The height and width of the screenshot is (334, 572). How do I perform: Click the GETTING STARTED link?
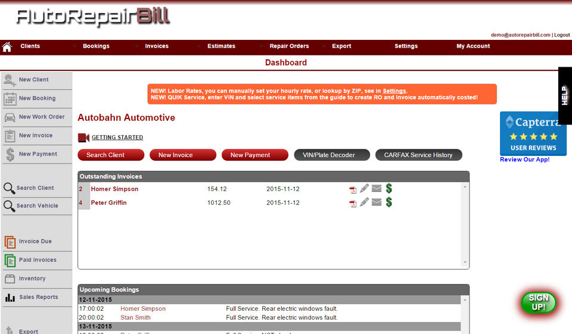(x=117, y=138)
